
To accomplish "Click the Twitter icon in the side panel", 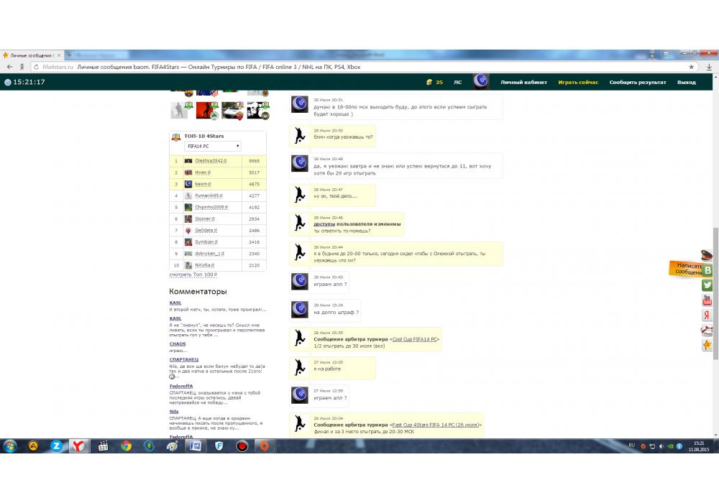I will click(x=707, y=285).
